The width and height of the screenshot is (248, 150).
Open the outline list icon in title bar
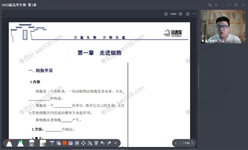[x=216, y=5]
